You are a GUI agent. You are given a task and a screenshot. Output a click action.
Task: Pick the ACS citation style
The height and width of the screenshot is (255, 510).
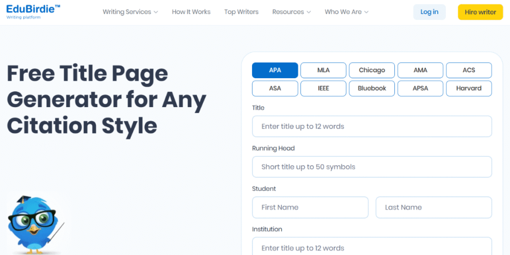[469, 70]
